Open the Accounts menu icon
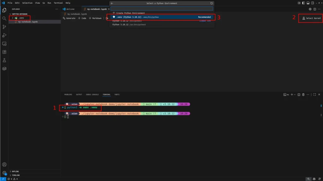The image size is (323, 181). click(x=4, y=165)
